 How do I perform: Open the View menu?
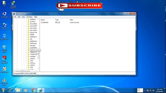coord(23,17)
